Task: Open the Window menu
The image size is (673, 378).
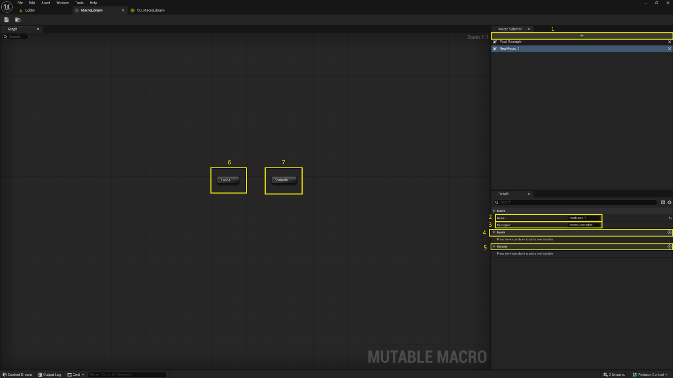Action: [x=62, y=3]
